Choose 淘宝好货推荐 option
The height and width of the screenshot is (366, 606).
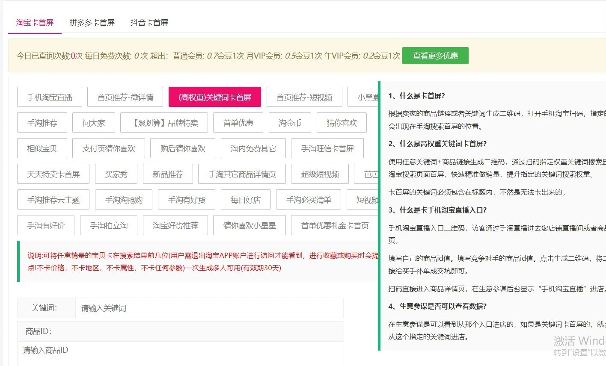click(175, 225)
